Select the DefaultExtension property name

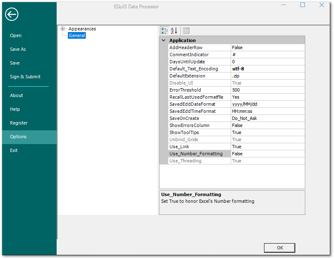pos(199,76)
